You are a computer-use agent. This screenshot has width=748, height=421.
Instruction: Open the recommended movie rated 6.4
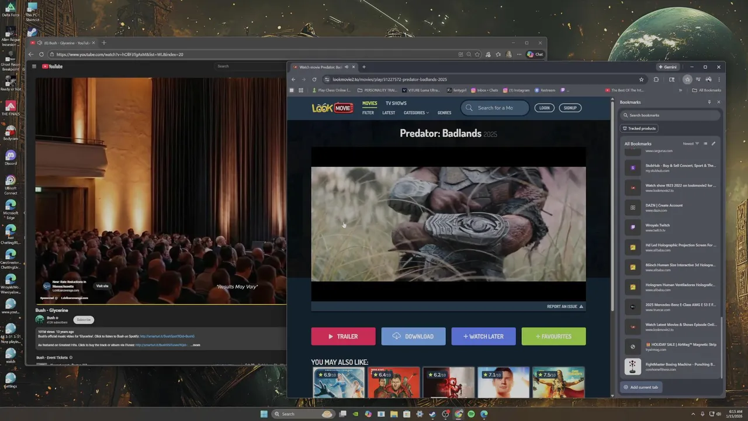pyautogui.click(x=394, y=382)
